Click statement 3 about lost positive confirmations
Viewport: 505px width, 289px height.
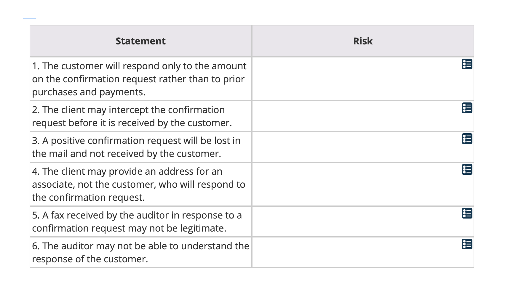(x=136, y=147)
